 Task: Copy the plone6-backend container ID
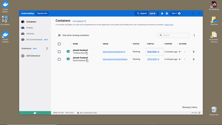[87, 53]
